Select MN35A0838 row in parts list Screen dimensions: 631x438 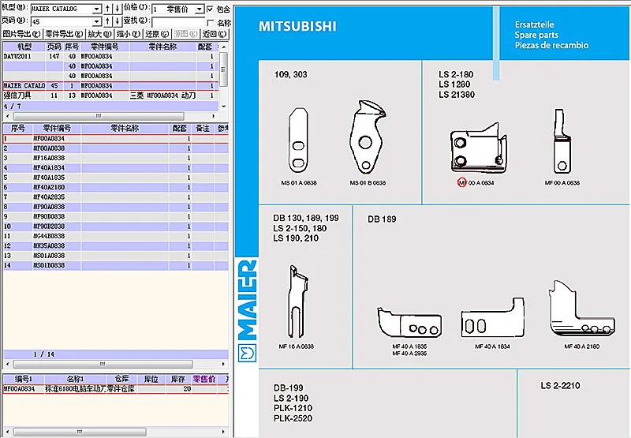coord(115,245)
